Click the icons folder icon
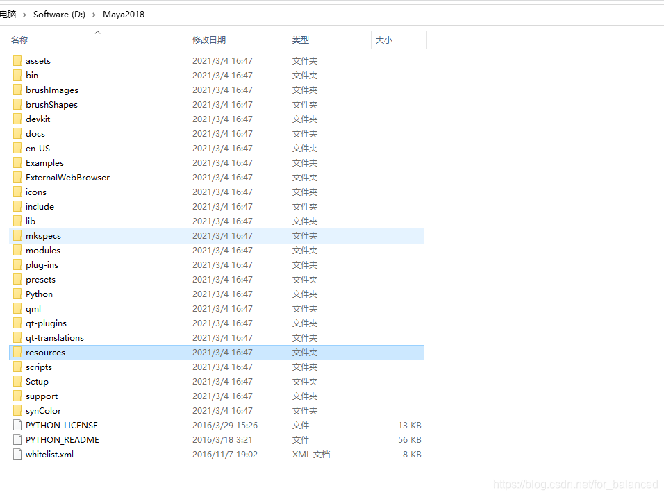Screen dimensions: 664x497 (17, 192)
